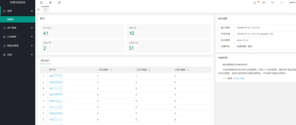This screenshot has width=296, height=125.
Task: Switch to the 团队统计 tab
Action: (45, 61)
